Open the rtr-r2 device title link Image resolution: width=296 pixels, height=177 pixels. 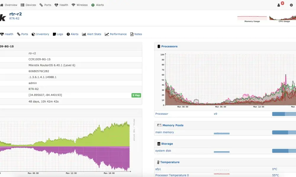pos(15,14)
